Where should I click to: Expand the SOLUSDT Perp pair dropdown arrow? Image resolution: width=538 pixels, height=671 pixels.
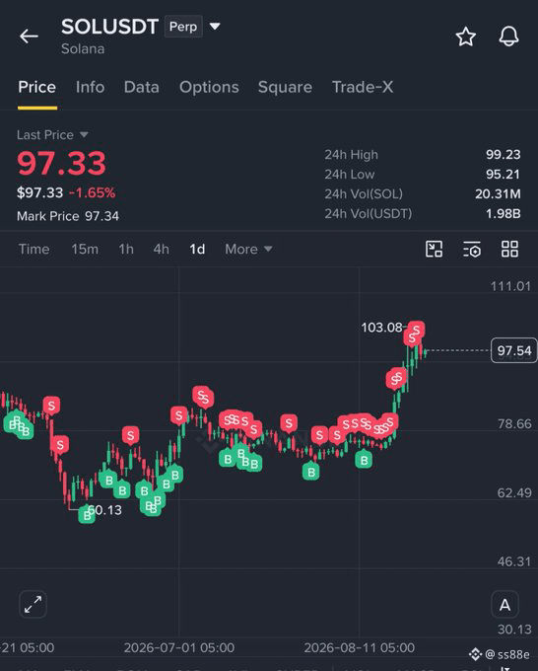pyautogui.click(x=215, y=27)
